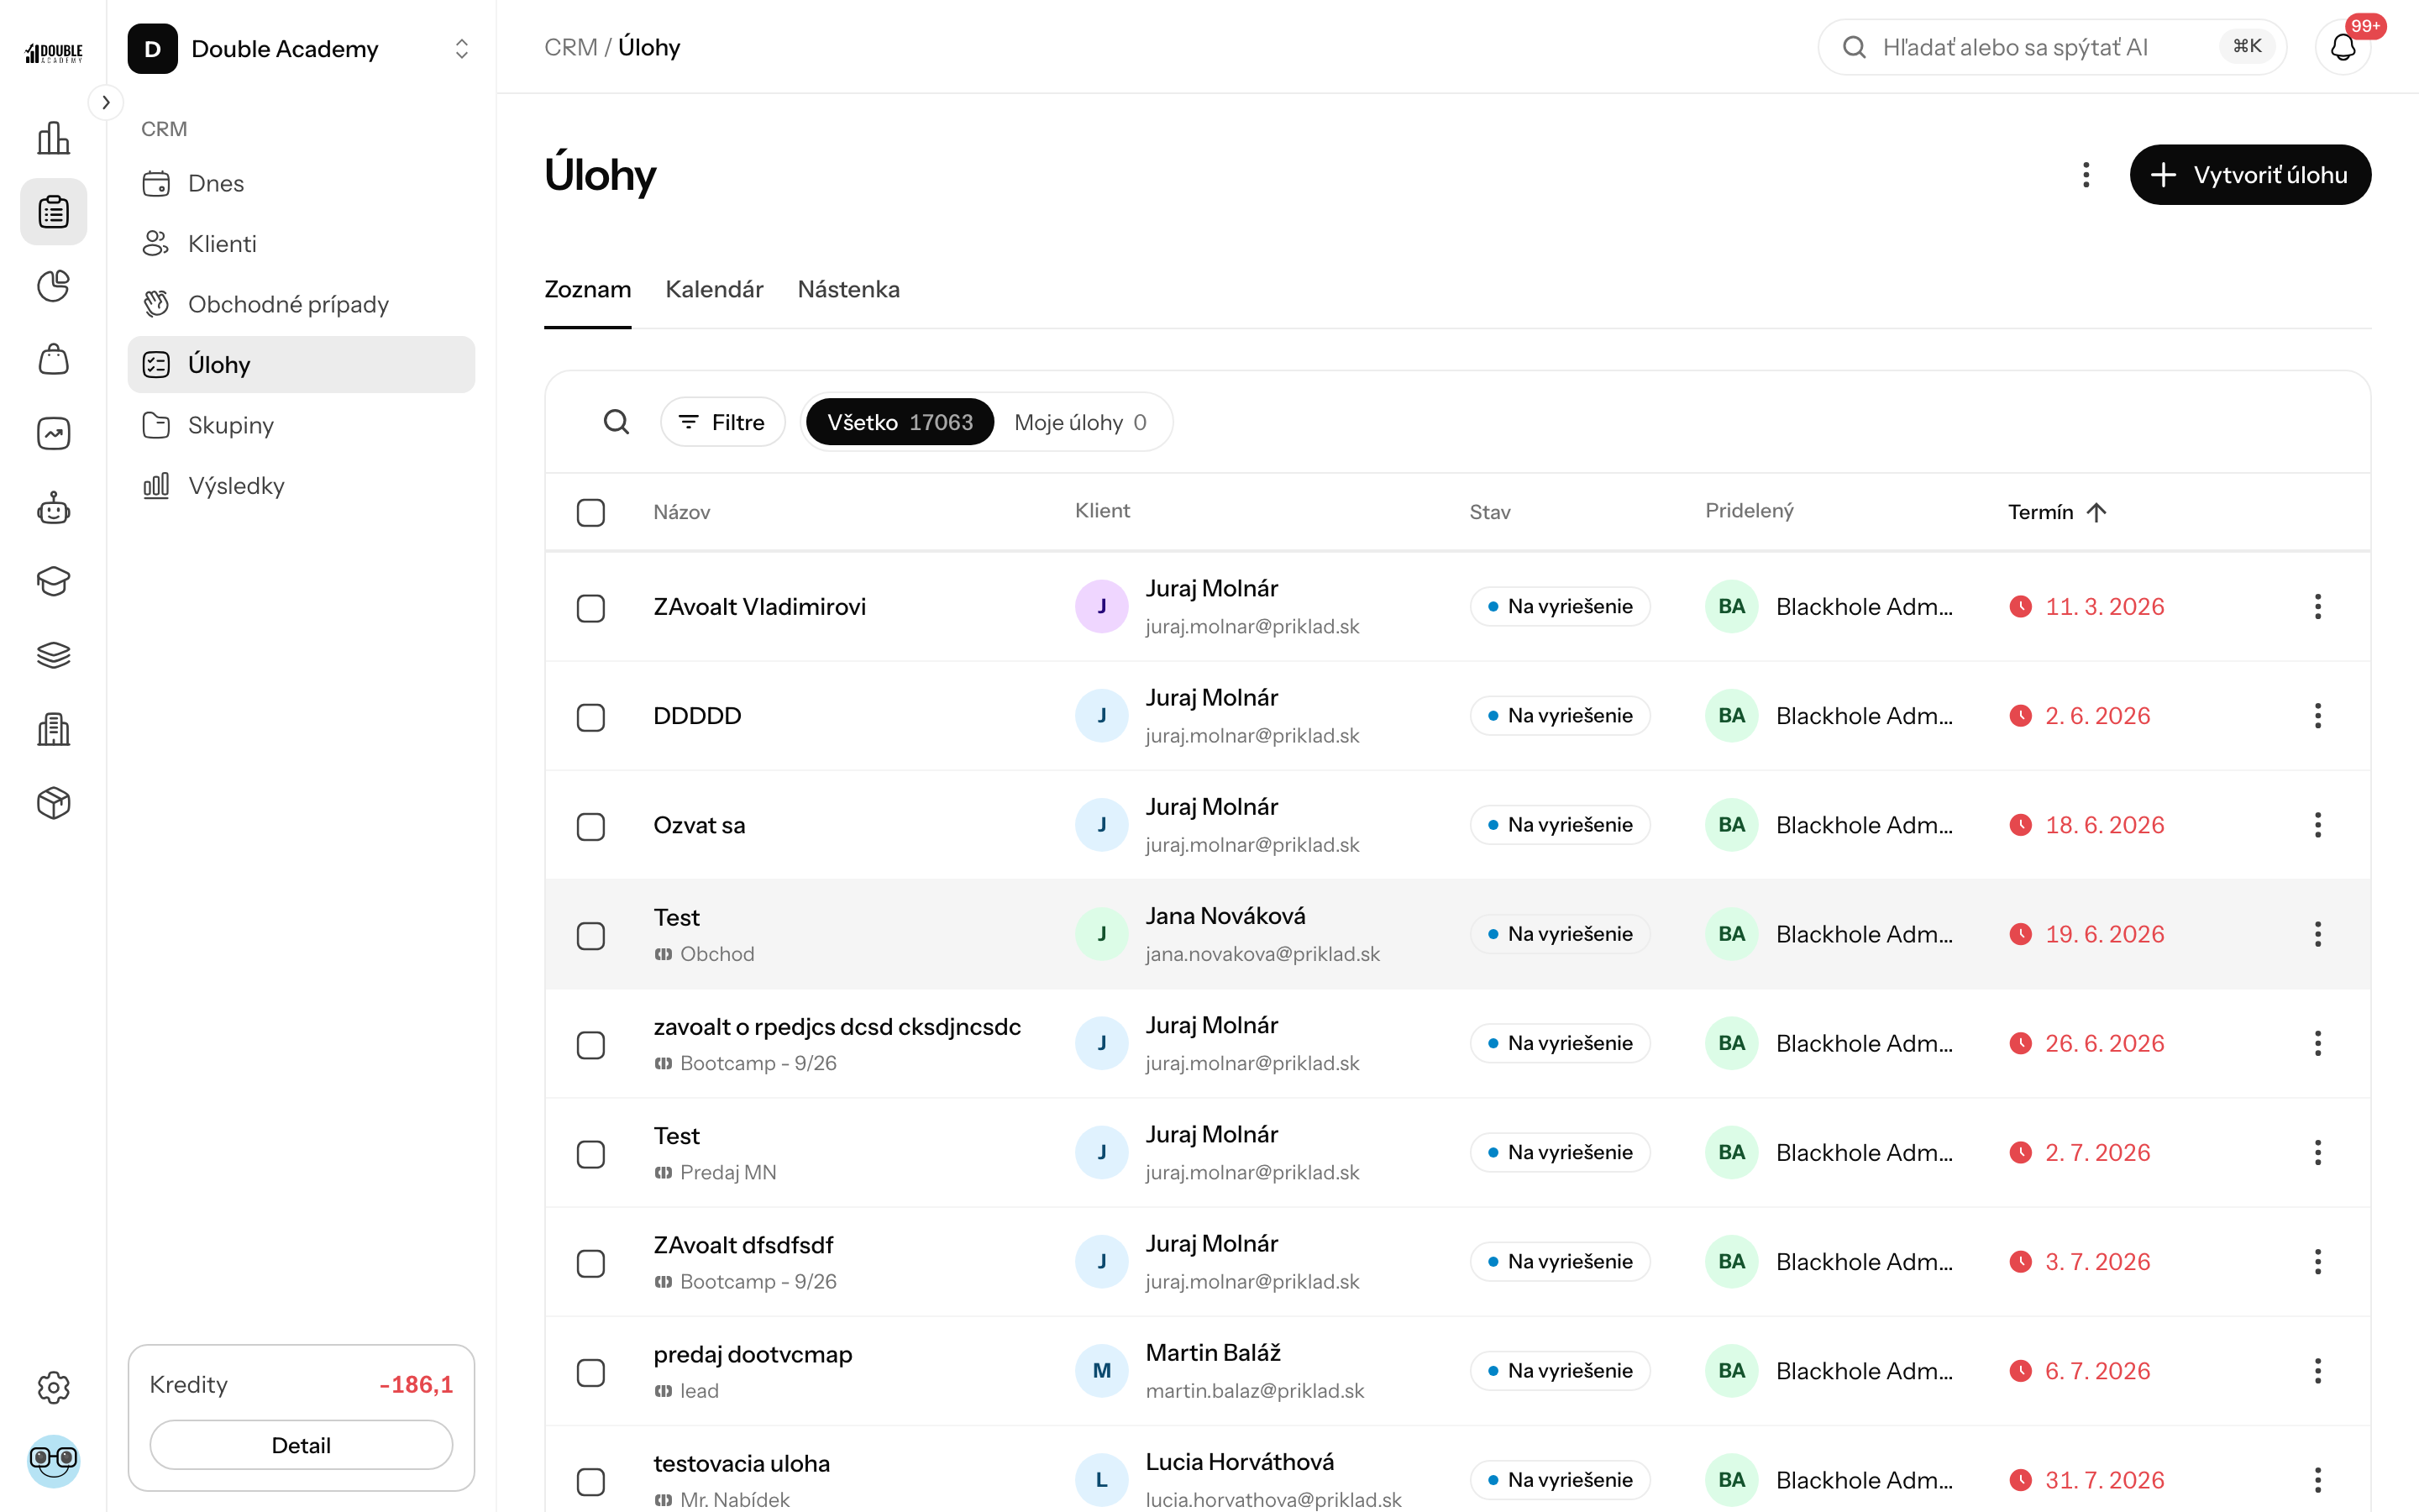Screen dimensions: 2419x1512
Task: Click the search magnifier in the tasks table toolbar
Action: 617,422
